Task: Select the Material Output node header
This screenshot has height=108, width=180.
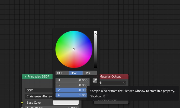Action: tap(111, 76)
